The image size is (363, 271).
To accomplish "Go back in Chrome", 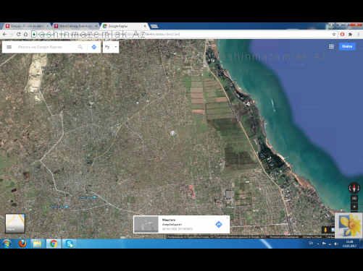I will point(4,34).
